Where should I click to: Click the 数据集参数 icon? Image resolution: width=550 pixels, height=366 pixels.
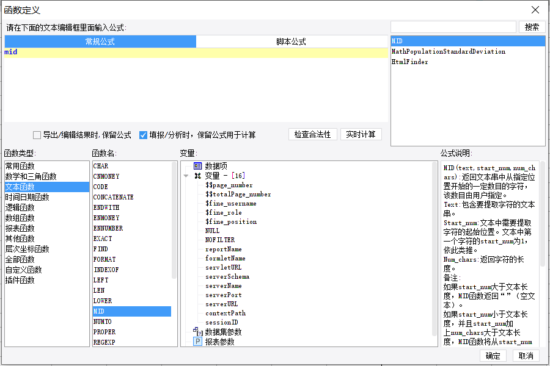tap(198, 331)
